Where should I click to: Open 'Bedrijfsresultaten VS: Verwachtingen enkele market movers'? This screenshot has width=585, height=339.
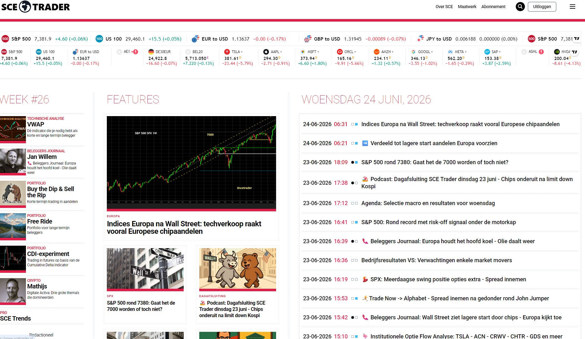click(x=437, y=260)
